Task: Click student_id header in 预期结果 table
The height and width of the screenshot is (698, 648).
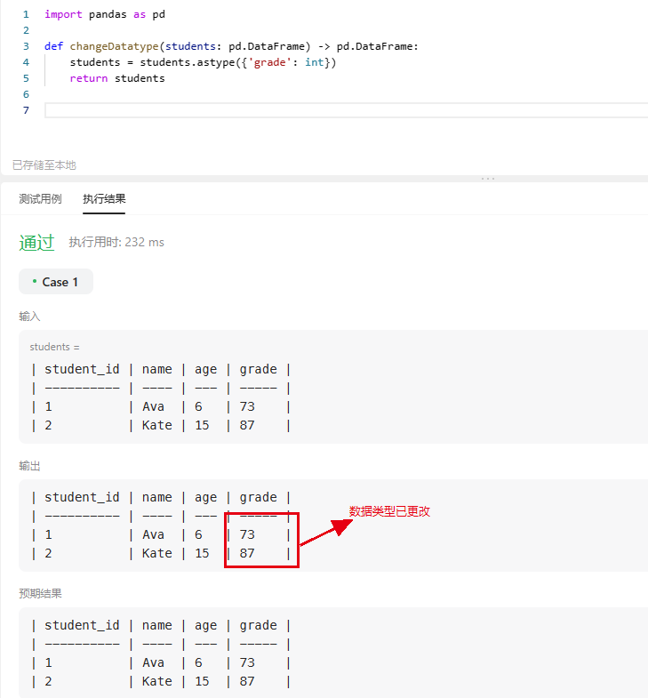Action: 82,625
